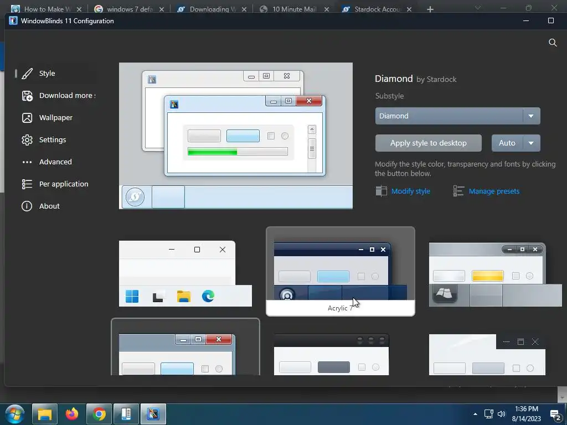Screen dimensions: 567x425
Task: Click the Manage presets icon
Action: coord(458,191)
